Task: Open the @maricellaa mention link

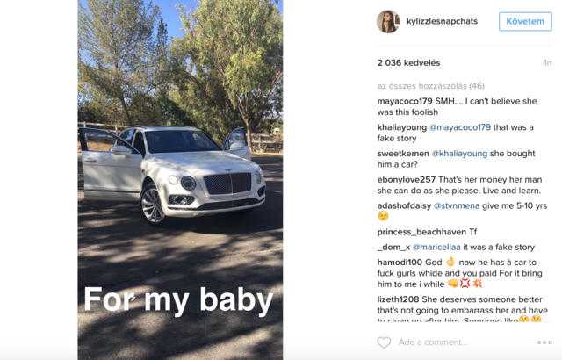Action: pyautogui.click(x=436, y=247)
